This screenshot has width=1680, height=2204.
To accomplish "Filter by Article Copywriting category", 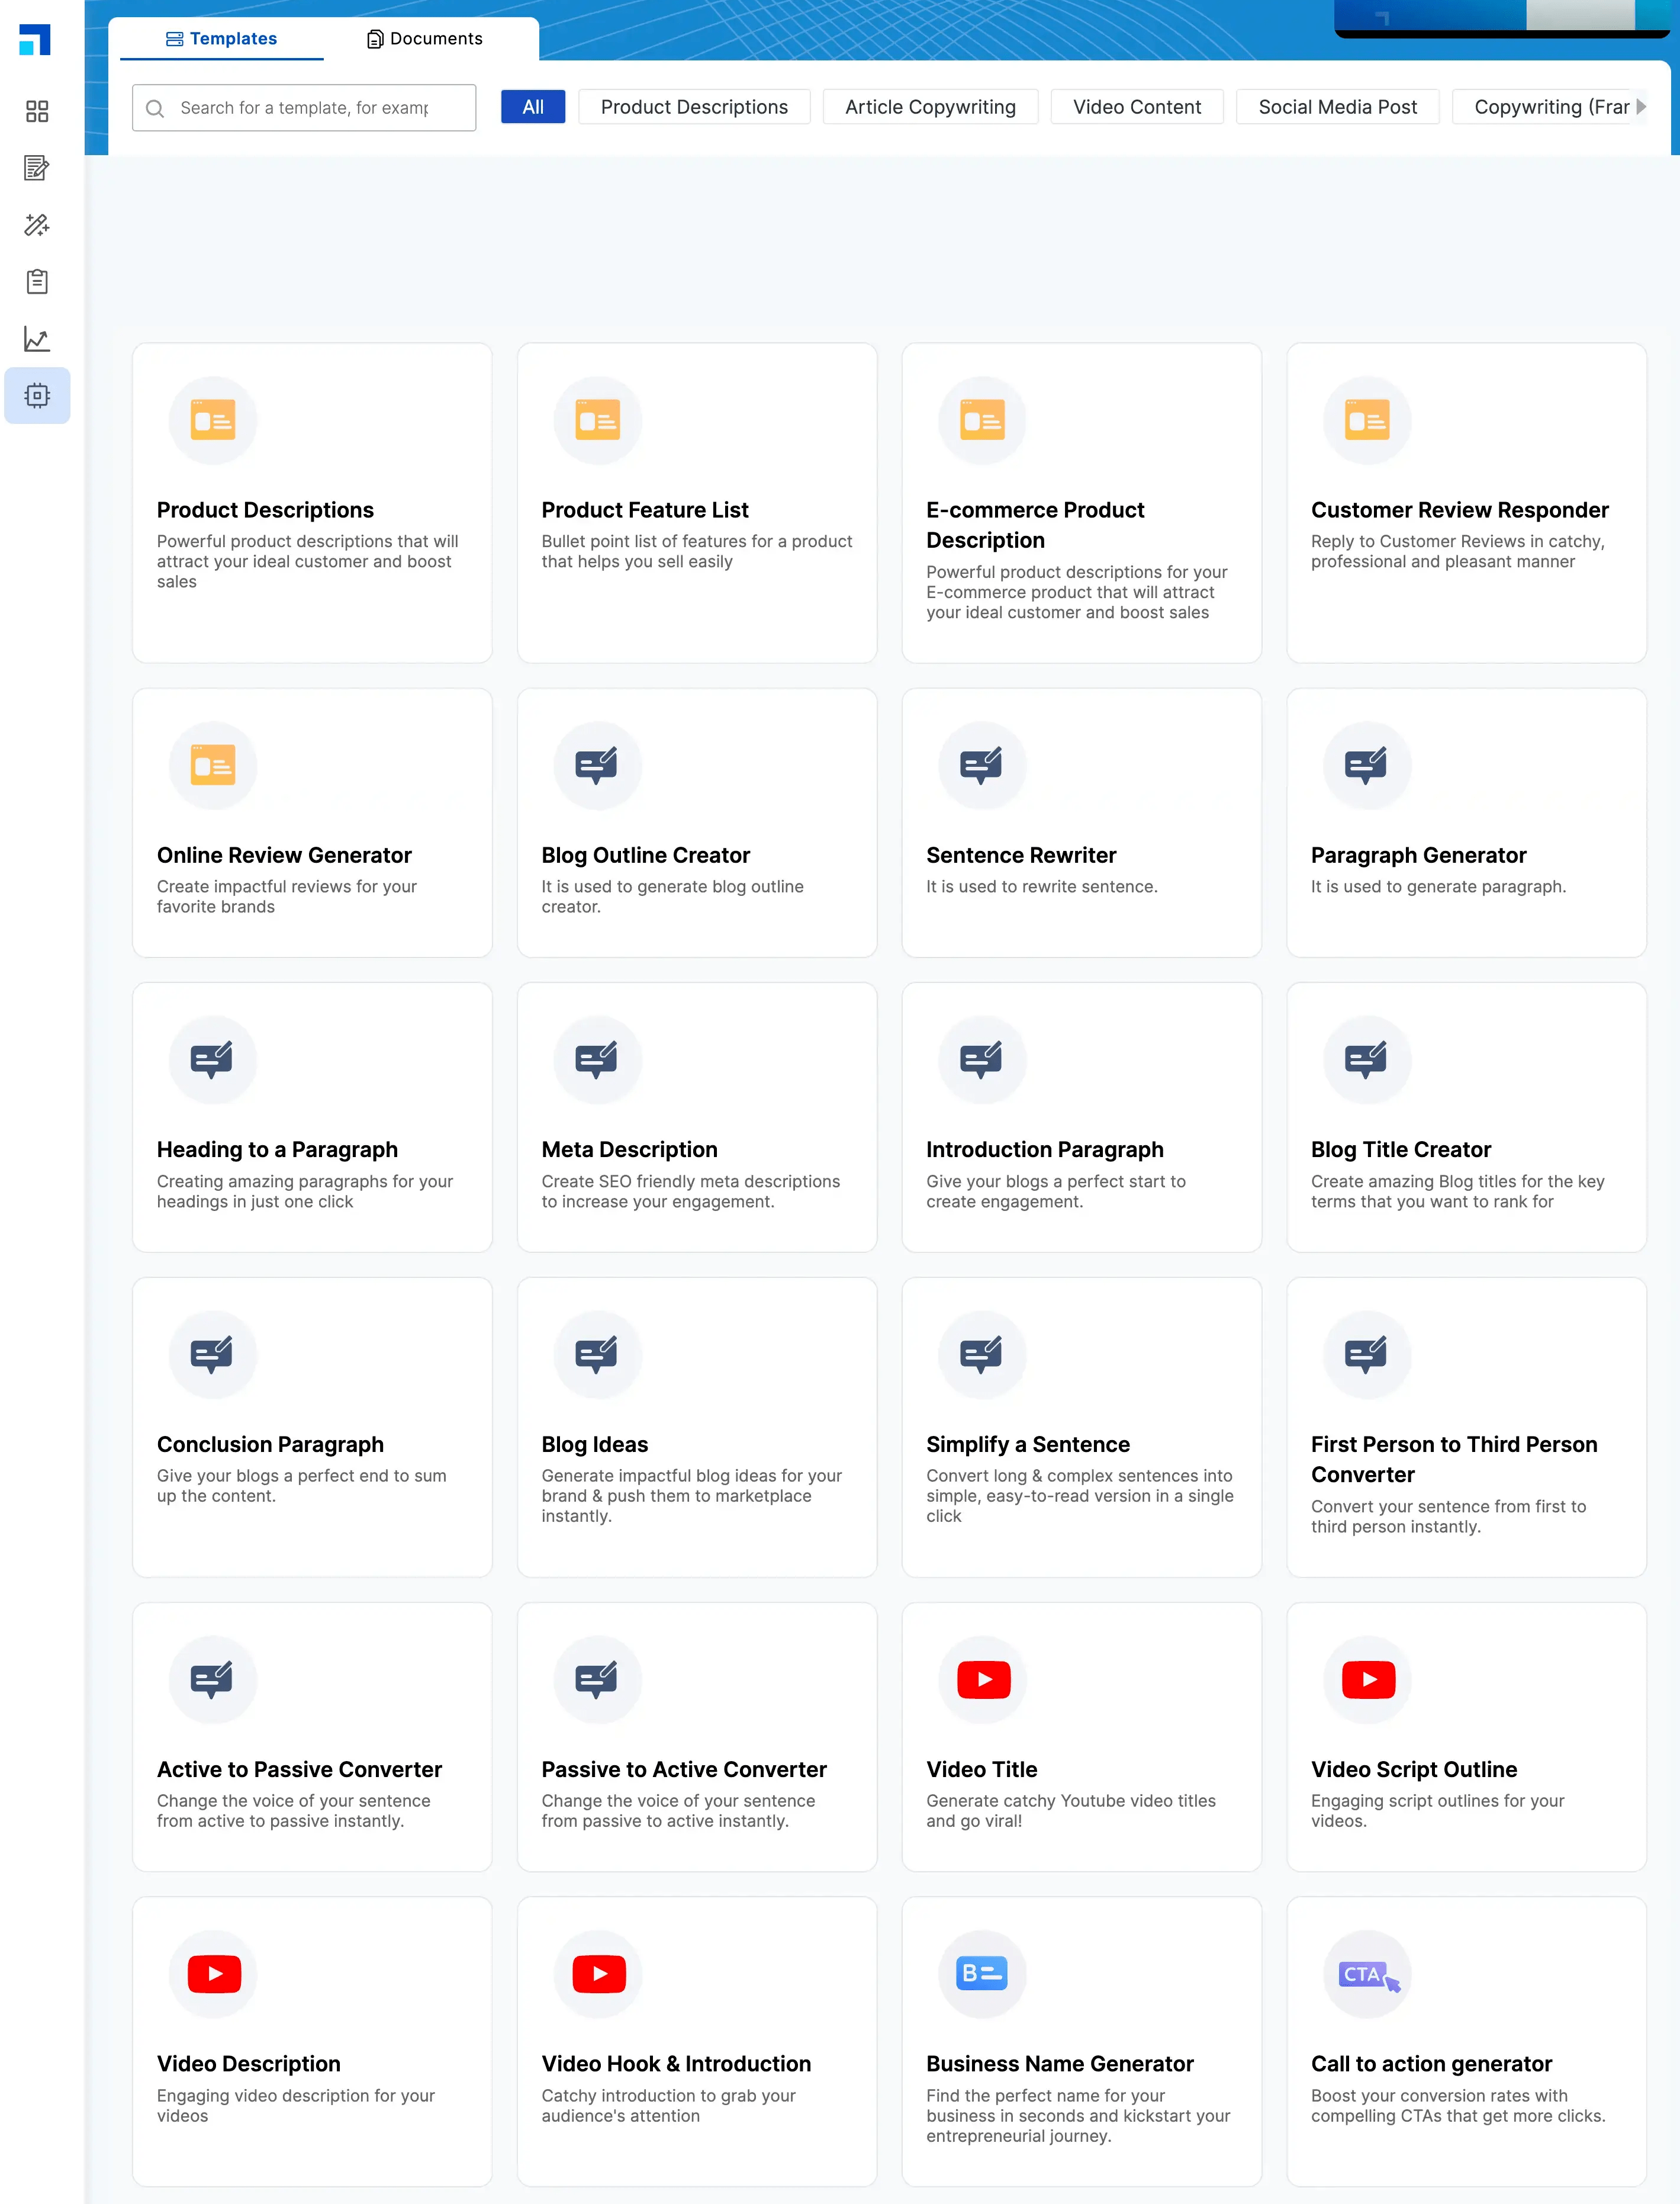I will point(929,107).
